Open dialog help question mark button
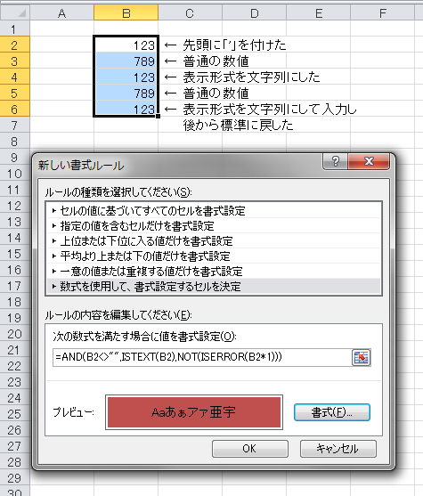 335,161
